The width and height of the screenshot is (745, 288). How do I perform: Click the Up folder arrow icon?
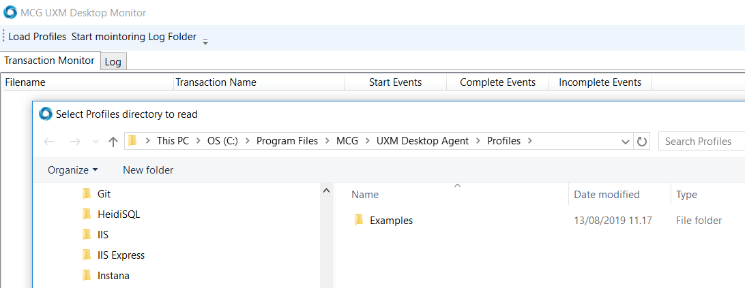pyautogui.click(x=113, y=142)
